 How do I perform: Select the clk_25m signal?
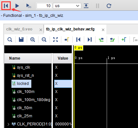(24, 116)
